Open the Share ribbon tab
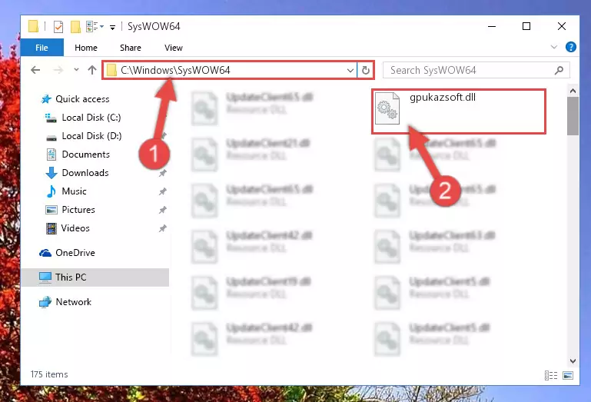The height and width of the screenshot is (402, 591). [131, 48]
